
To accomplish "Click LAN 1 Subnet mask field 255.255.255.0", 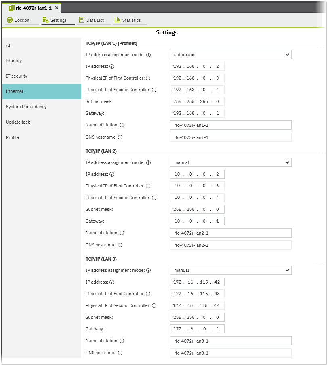I will pyautogui.click(x=197, y=101).
